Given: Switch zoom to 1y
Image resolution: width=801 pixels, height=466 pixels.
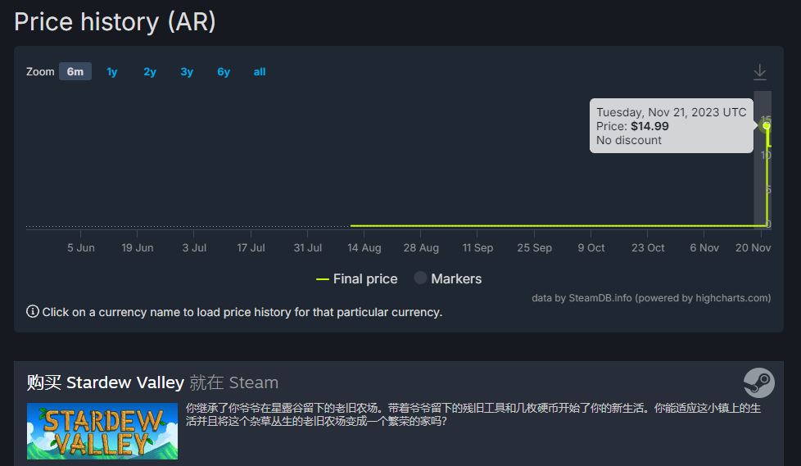Looking at the screenshot, I should coord(112,71).
